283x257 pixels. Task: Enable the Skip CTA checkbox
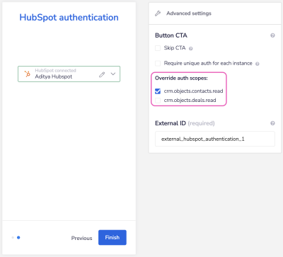click(158, 48)
